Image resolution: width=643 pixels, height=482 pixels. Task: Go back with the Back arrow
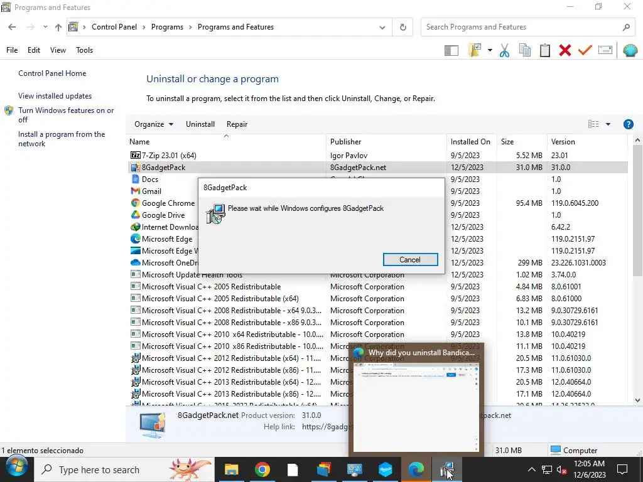12,27
